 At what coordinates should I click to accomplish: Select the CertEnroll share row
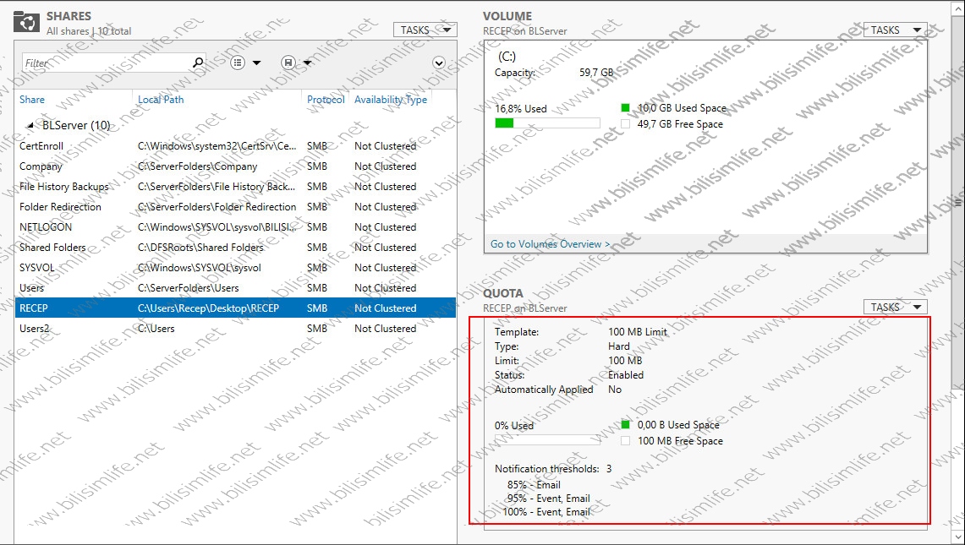click(x=235, y=146)
